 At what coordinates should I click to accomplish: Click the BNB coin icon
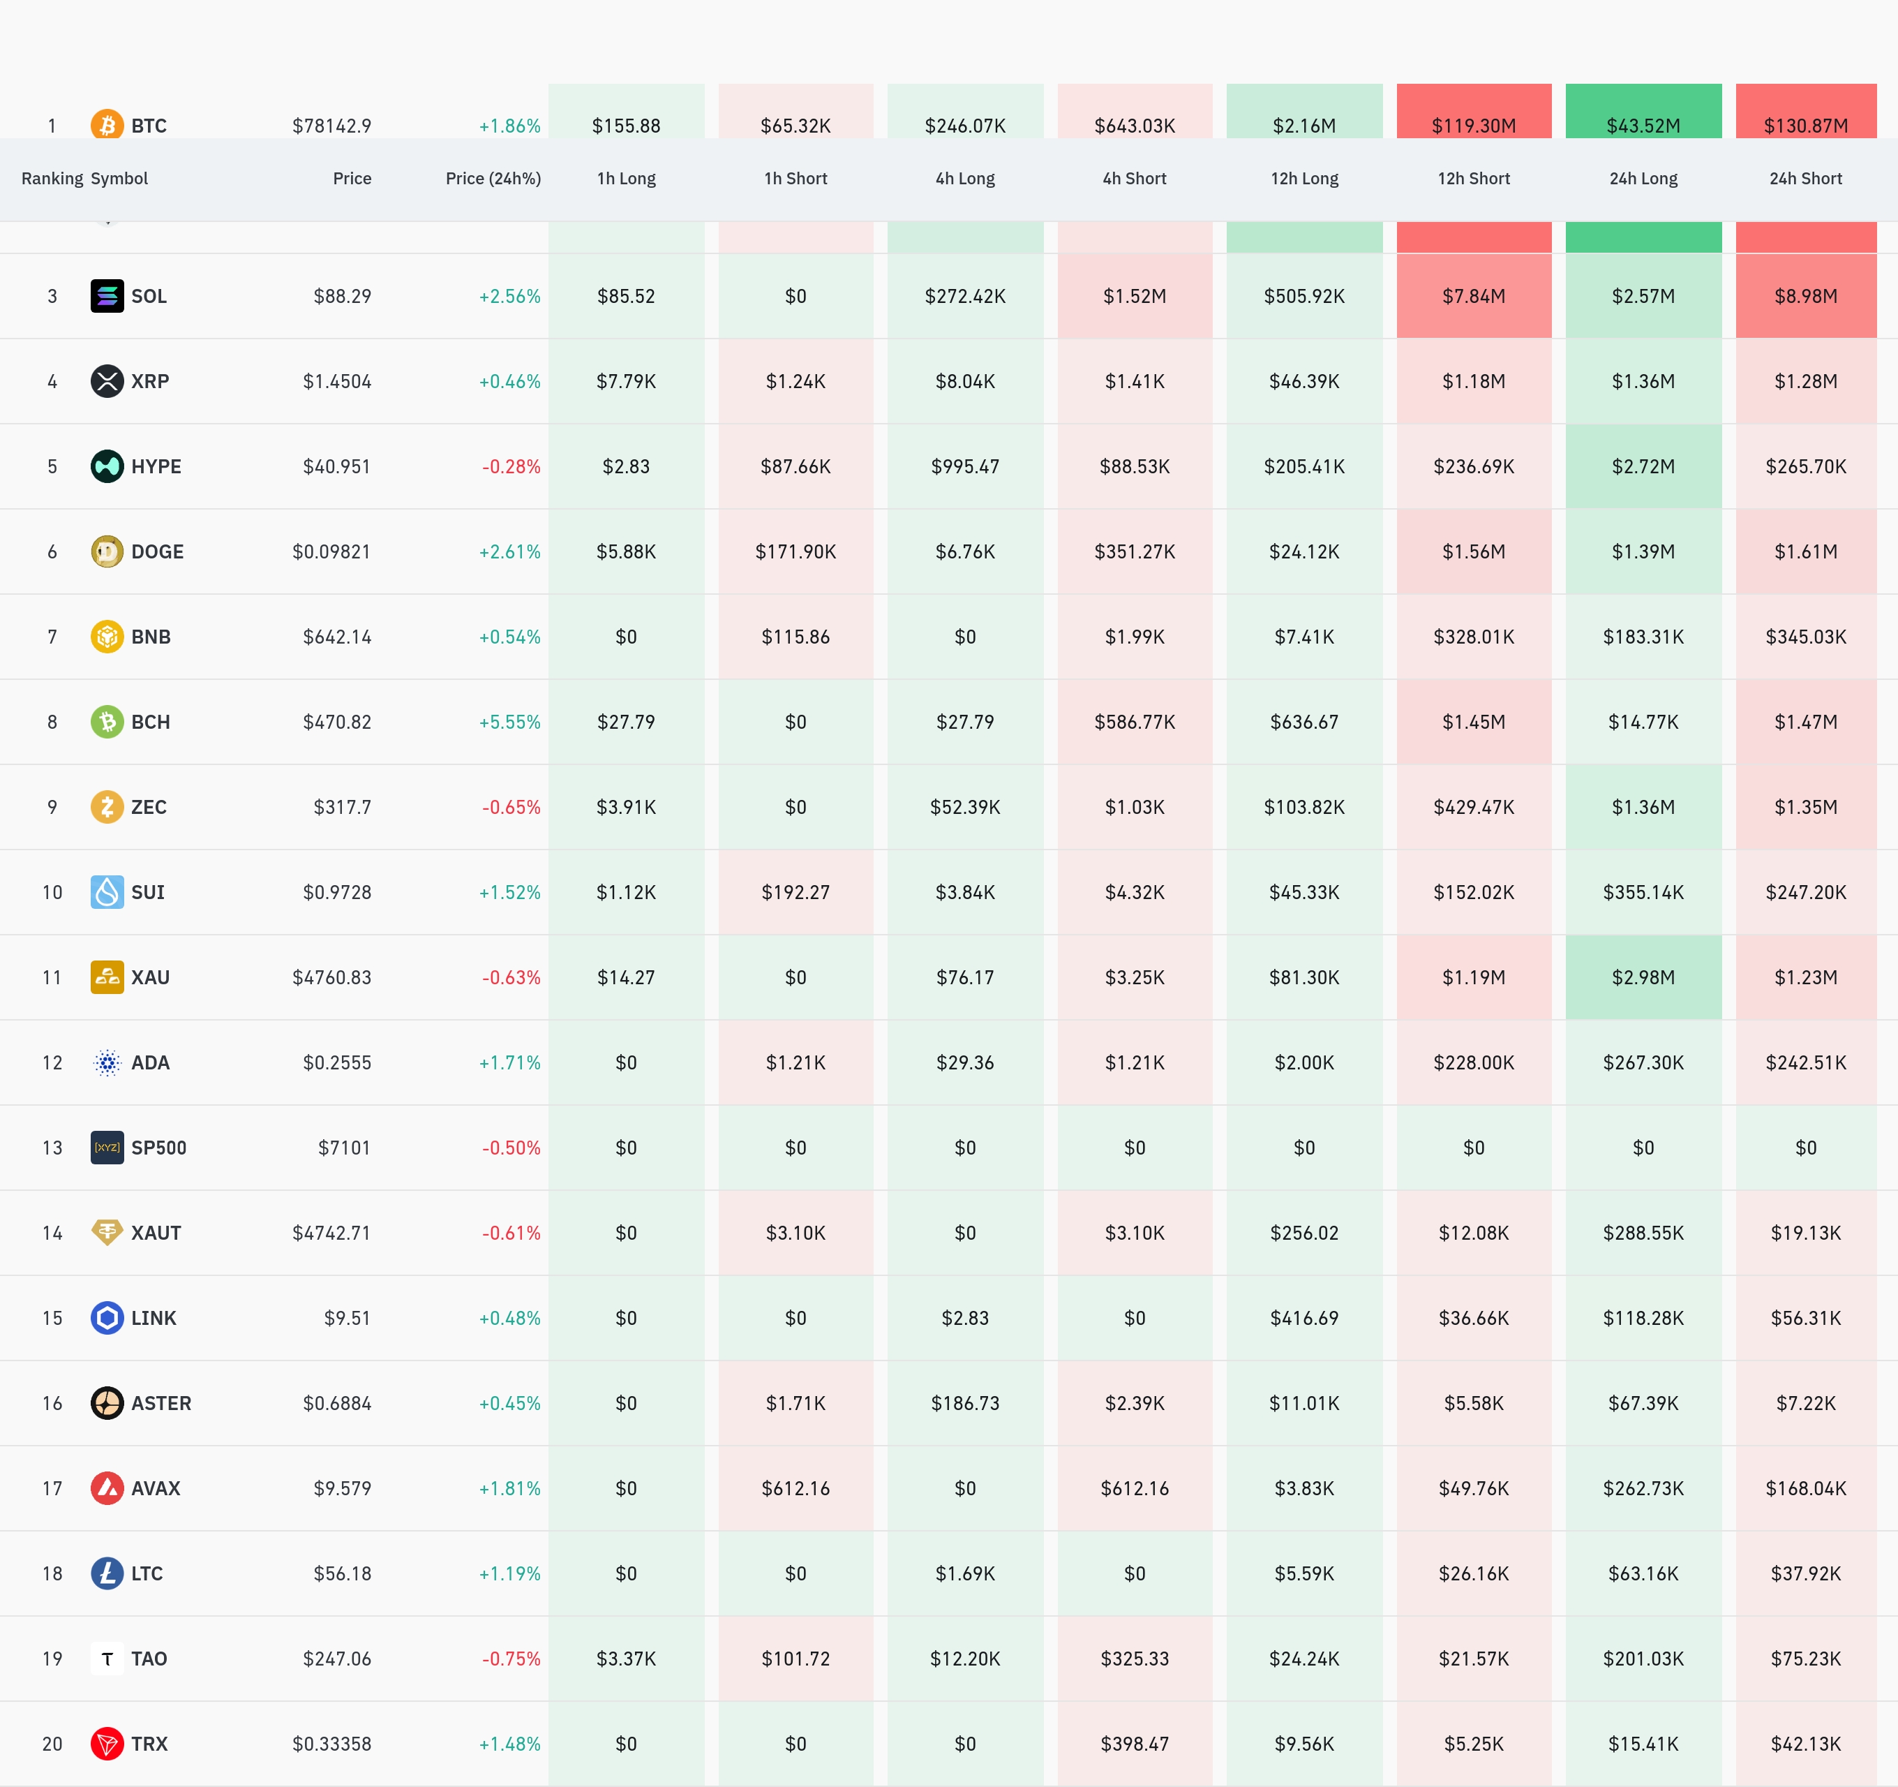tap(107, 636)
